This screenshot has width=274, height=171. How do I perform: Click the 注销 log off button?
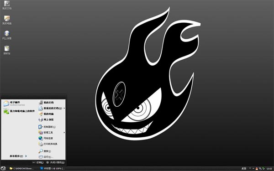(x=38, y=162)
